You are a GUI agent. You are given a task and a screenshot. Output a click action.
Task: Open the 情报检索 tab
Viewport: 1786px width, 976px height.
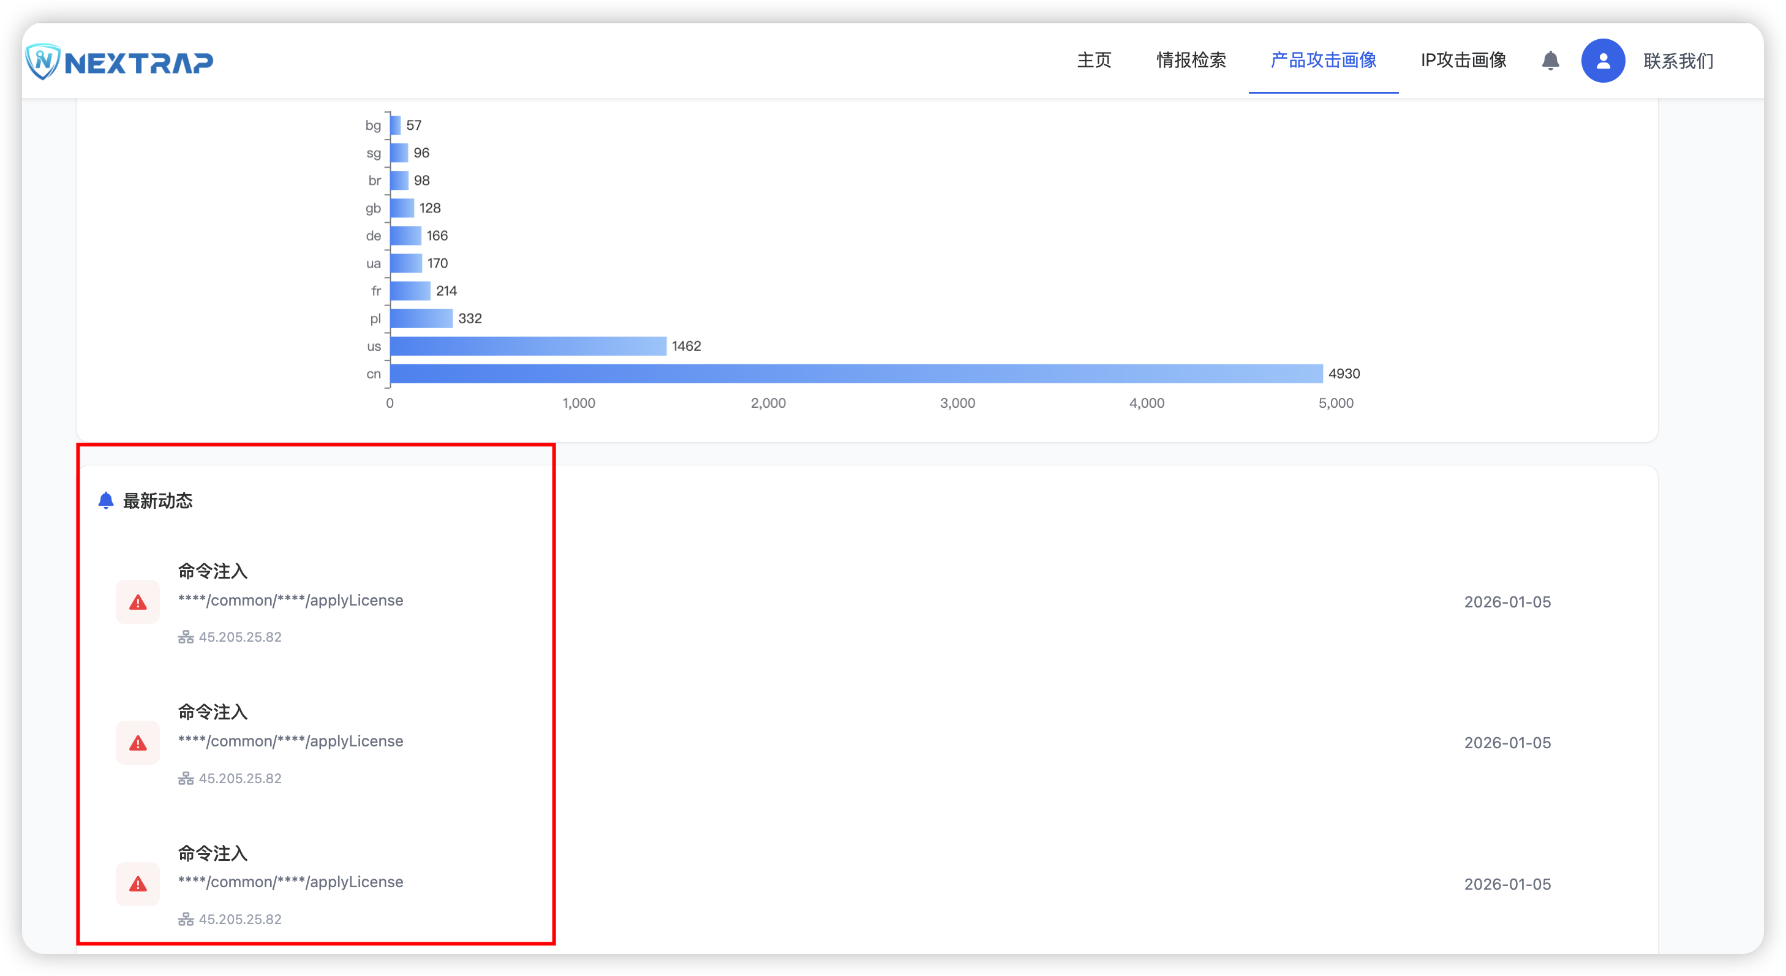pyautogui.click(x=1191, y=61)
